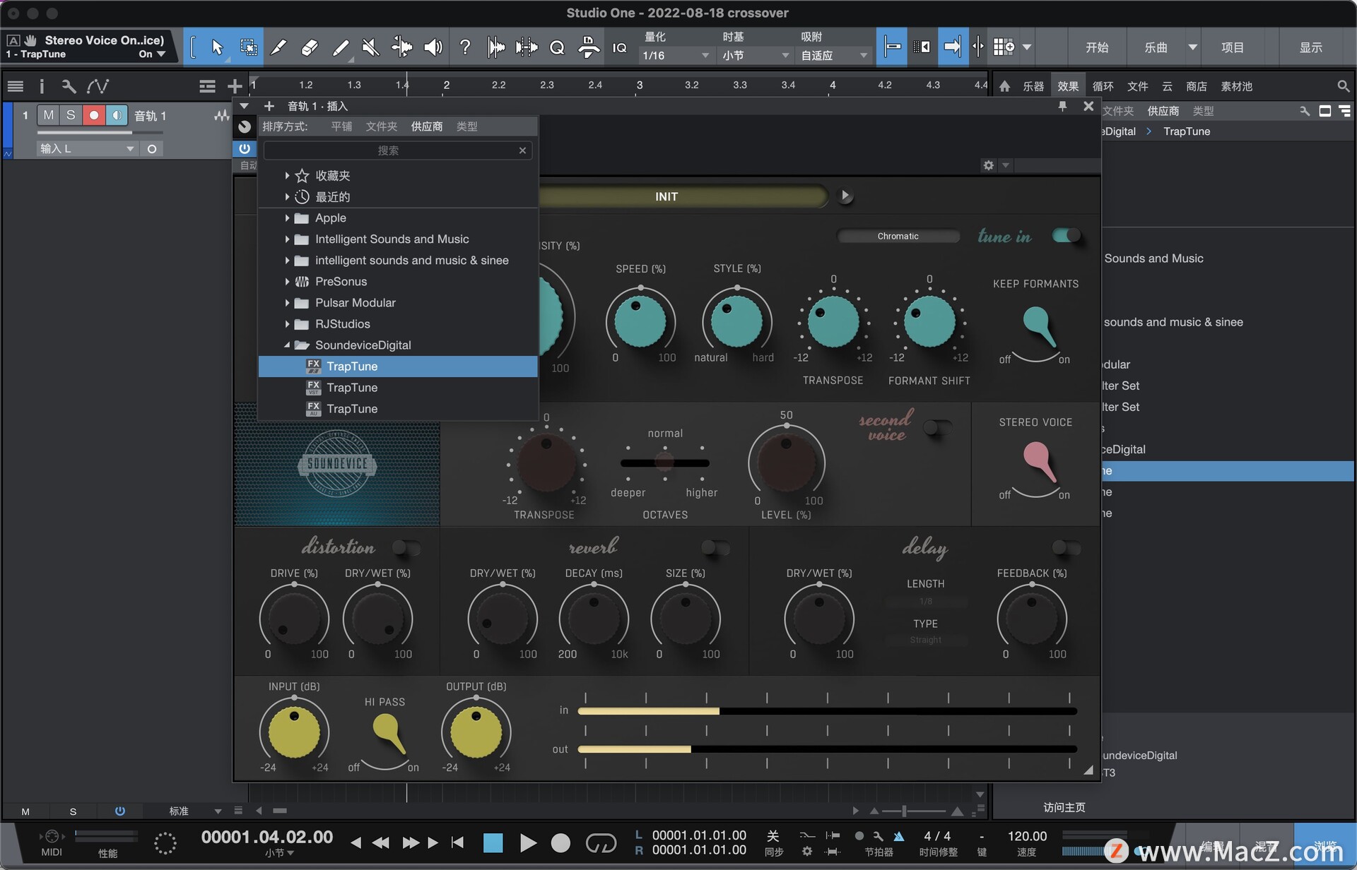Select the Arrow tool in toolbar
The height and width of the screenshot is (870, 1357).
[x=217, y=47]
